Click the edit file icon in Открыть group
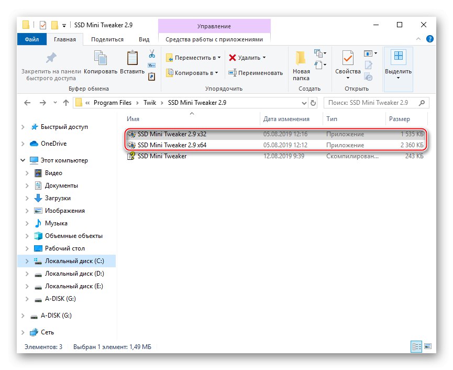 tap(368, 66)
